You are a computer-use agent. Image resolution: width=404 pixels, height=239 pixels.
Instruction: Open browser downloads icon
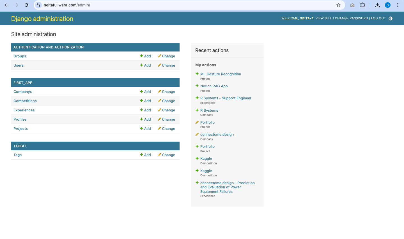[x=378, y=5]
